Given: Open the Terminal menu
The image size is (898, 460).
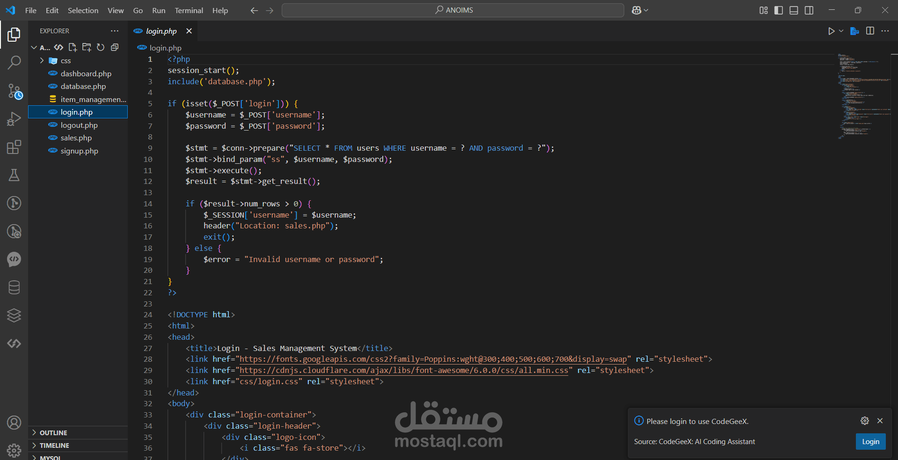Looking at the screenshot, I should click(189, 10).
